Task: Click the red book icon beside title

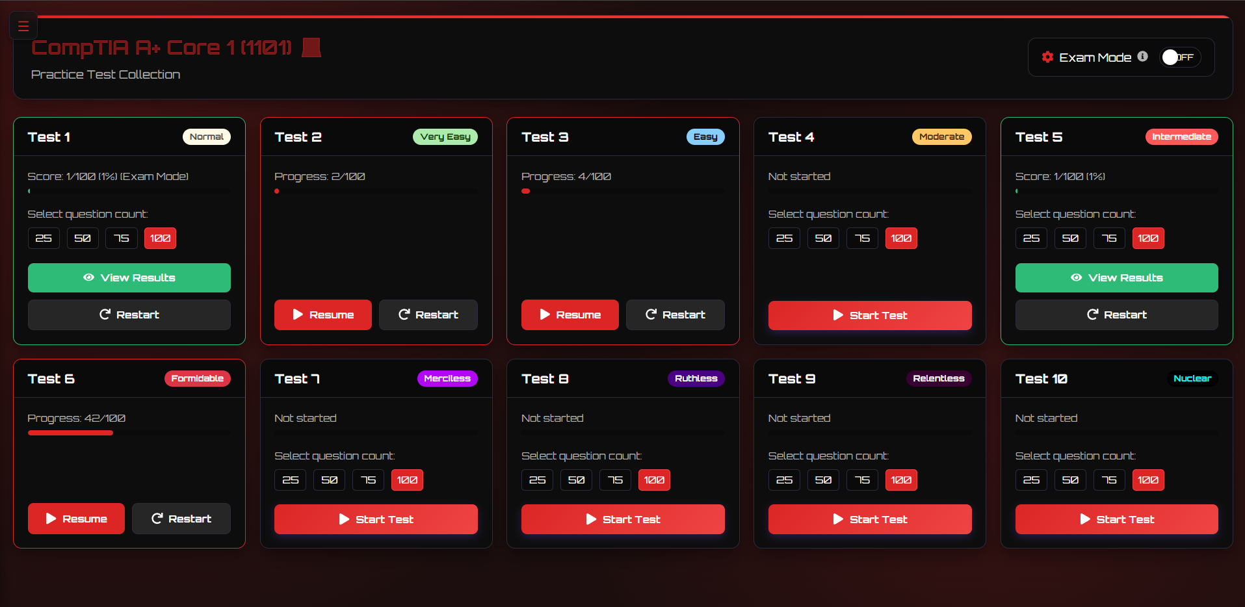Action: 311,47
